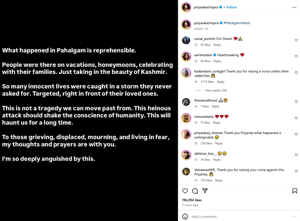The height and width of the screenshot is (221, 300).
Task: Like kadambari_curlygirl's comment
Action: 296,73
